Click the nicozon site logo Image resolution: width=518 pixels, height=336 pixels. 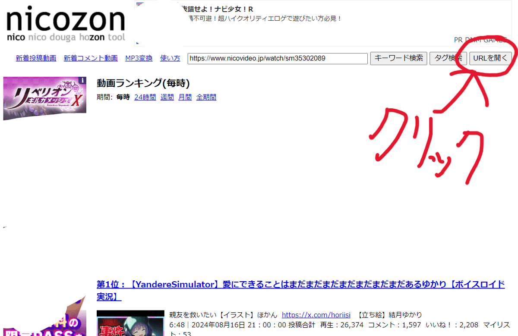pos(65,25)
